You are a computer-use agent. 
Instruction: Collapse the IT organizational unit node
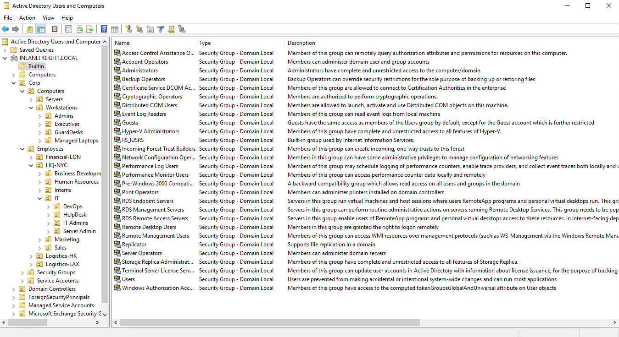pos(40,198)
